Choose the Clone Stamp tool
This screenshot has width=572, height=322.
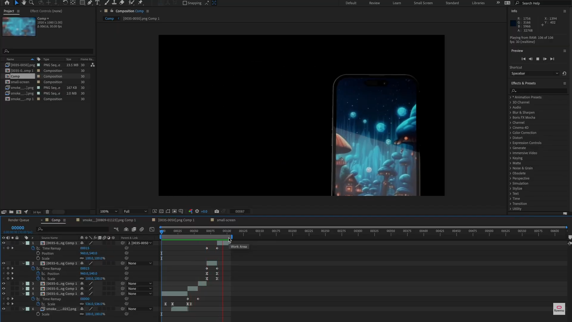click(114, 3)
